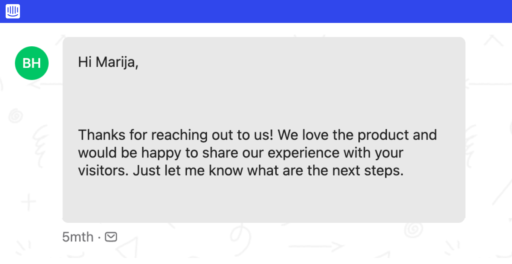Click the empty blue header bar area
Viewport: 512px width, 264px height.
(x=264, y=11)
